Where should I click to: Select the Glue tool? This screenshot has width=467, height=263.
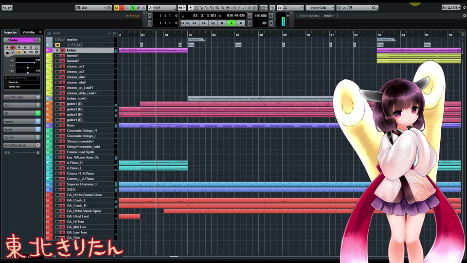207,8
